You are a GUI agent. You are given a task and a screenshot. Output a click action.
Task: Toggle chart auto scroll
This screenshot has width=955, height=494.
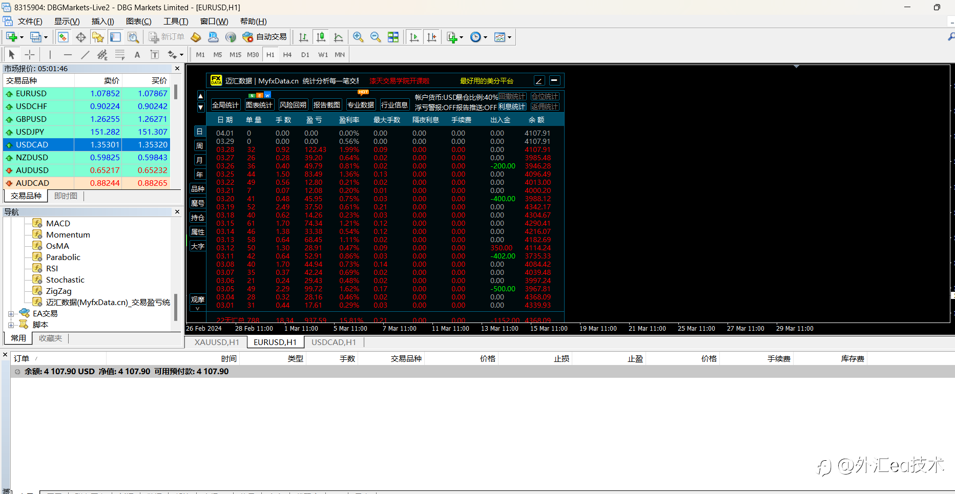pyautogui.click(x=414, y=37)
